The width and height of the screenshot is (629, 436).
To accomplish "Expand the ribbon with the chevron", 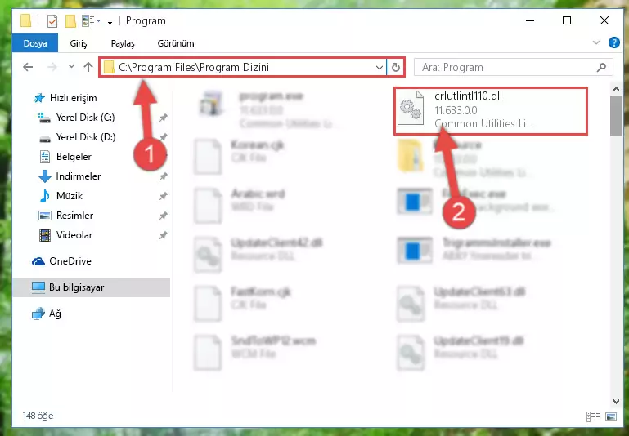I will point(596,42).
